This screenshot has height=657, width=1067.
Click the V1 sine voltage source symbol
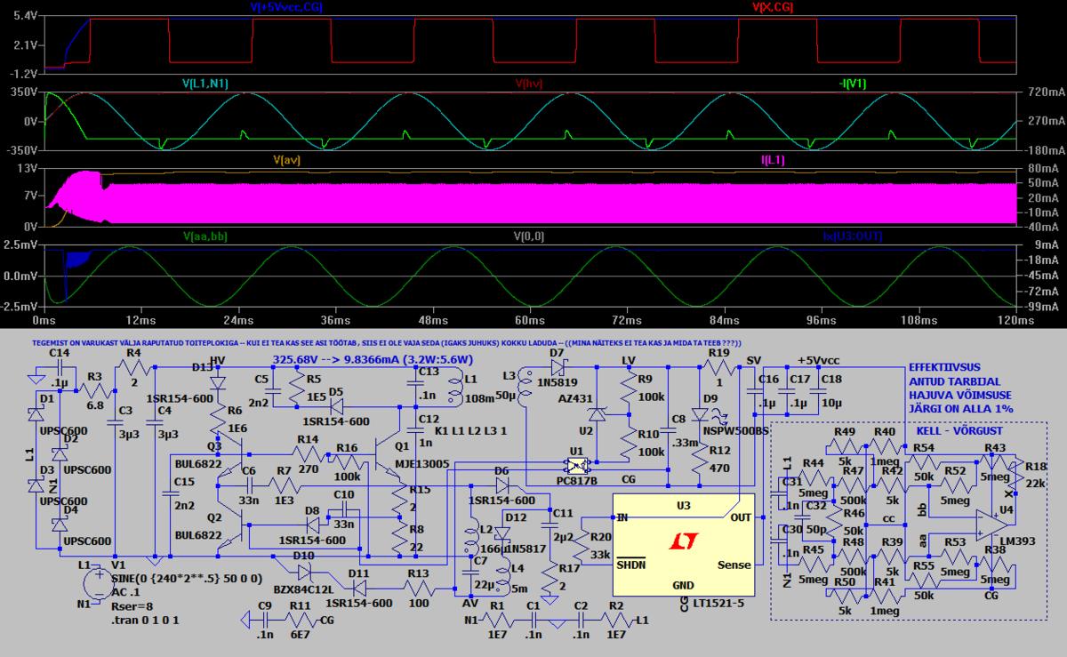97,584
